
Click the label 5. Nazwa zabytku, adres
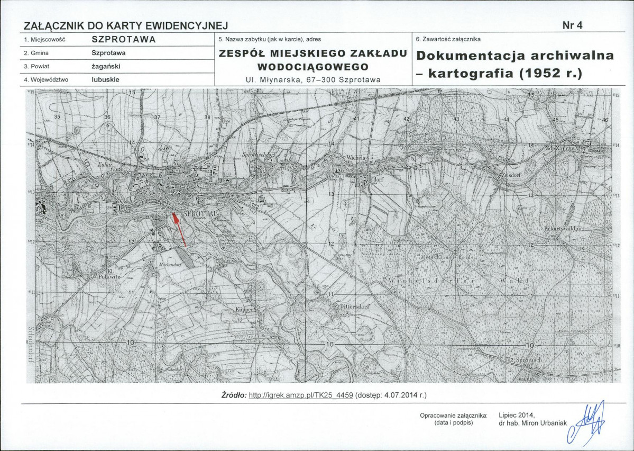pyautogui.click(x=270, y=40)
